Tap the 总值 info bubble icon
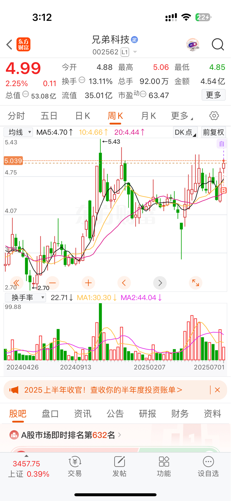 26,94
